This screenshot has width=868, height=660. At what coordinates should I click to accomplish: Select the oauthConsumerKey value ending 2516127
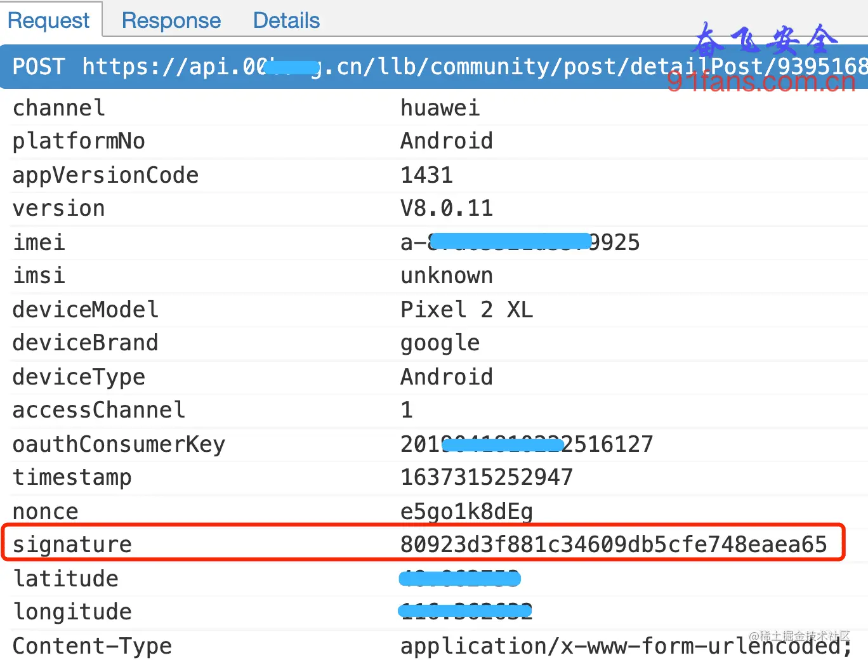[x=527, y=444]
